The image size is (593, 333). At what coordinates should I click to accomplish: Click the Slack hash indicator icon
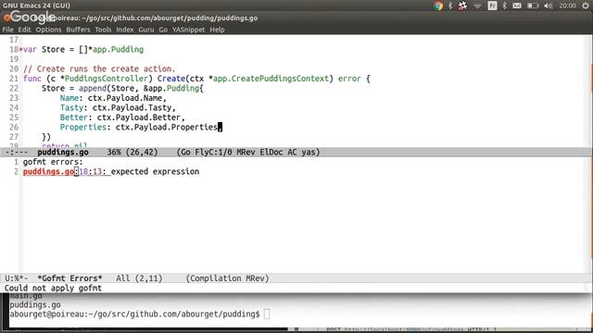462,6
